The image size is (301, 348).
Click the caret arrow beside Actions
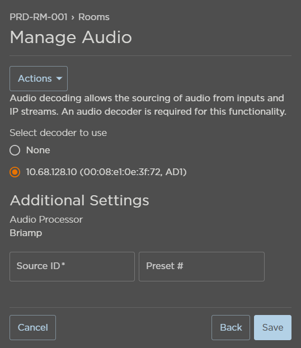click(x=59, y=78)
